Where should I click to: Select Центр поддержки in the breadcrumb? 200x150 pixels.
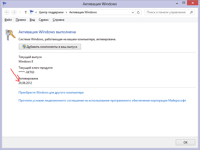point(51,12)
